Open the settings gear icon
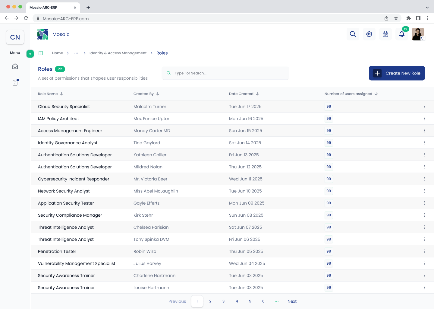Image resolution: width=434 pixels, height=309 pixels. click(x=369, y=34)
